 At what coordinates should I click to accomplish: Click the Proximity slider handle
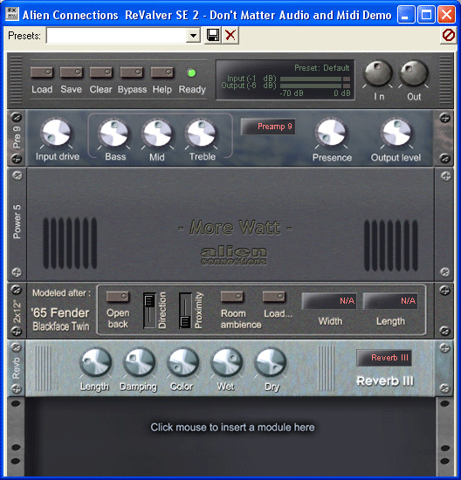click(x=186, y=321)
